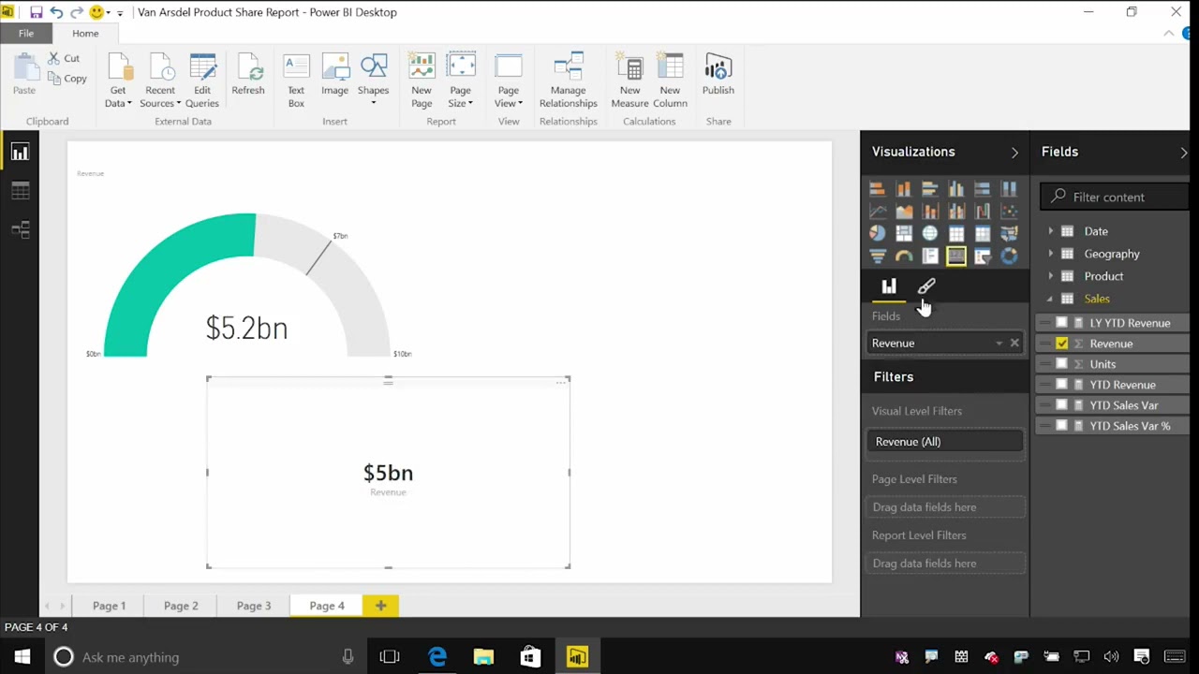Click the Filter content search box

point(1115,197)
